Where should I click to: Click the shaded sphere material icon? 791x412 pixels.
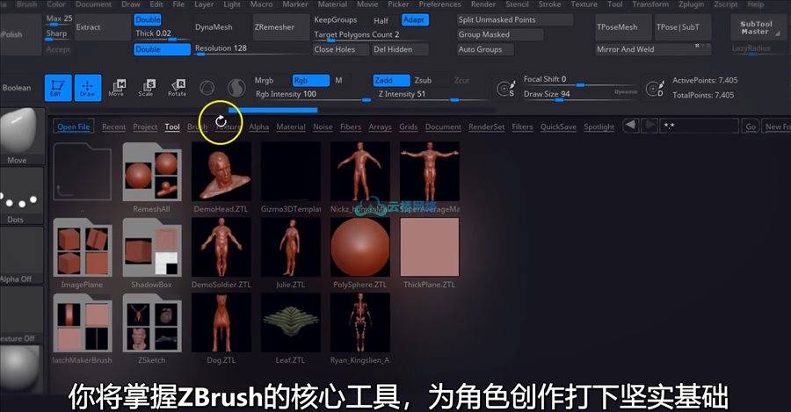tap(236, 88)
